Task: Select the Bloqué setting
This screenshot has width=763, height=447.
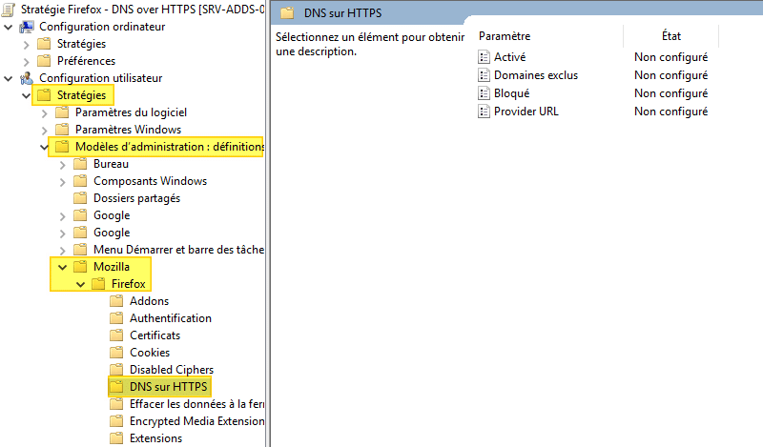Action: [511, 93]
